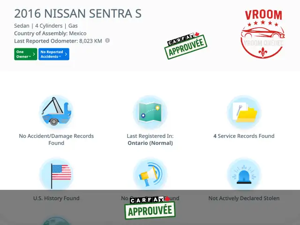Image resolution: width=300 pixels, height=225 pixels.
Task: Click "Sedan | 4 Cylinders | Gas" line
Action: (x=46, y=26)
